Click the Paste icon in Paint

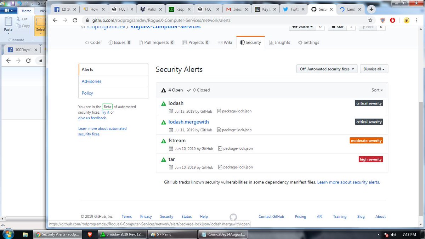click(x=8, y=21)
